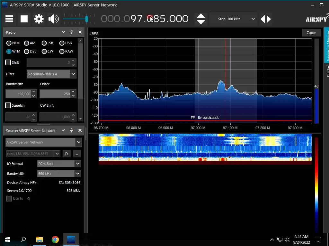
Task: Open the Blackman-Harris 4 filter dropdown
Action: pos(51,74)
